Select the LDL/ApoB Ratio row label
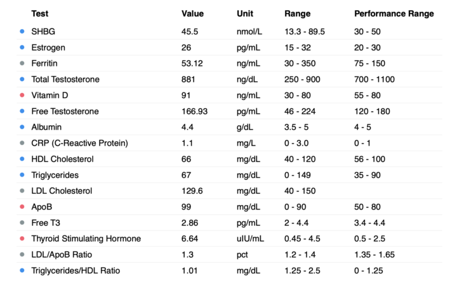457x288 pixels. 62,254
